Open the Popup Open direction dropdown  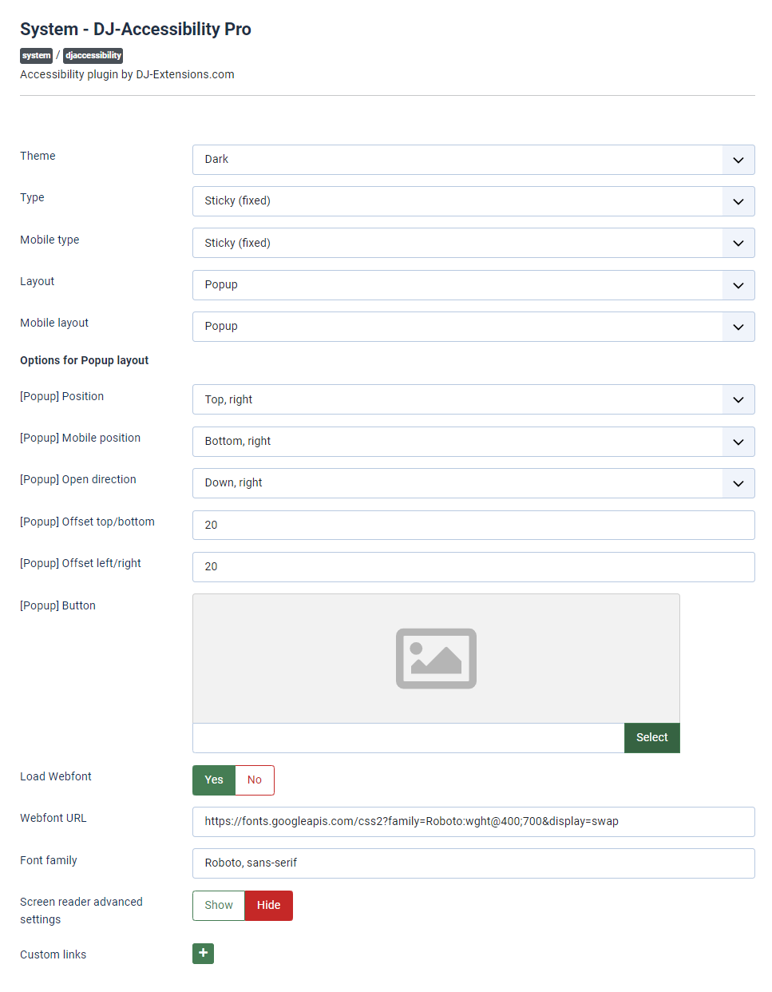(473, 483)
